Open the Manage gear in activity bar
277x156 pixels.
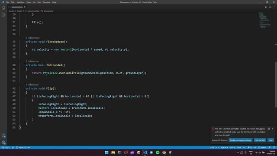[x=3, y=143]
